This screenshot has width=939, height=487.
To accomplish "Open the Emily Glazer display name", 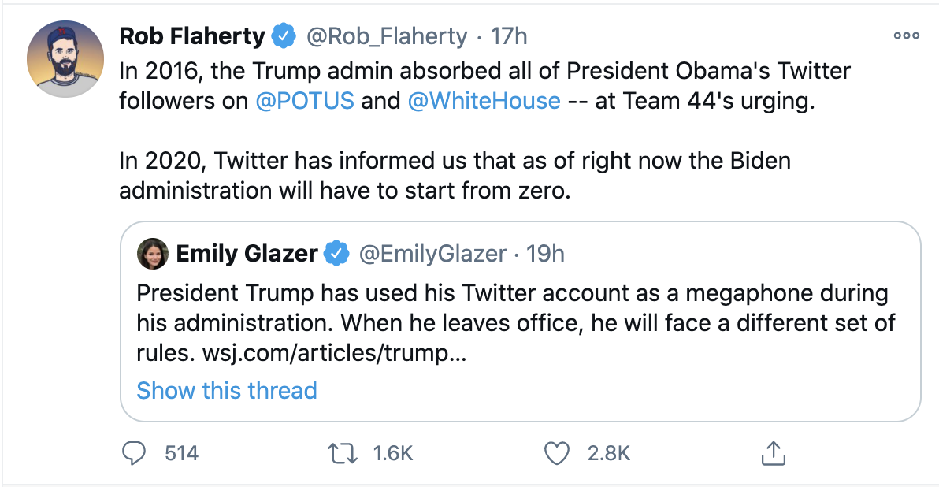I will (247, 254).
